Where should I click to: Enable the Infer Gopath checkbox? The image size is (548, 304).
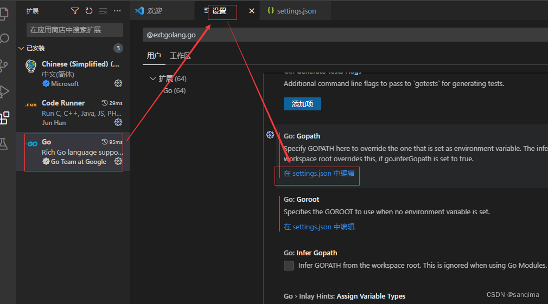point(289,266)
